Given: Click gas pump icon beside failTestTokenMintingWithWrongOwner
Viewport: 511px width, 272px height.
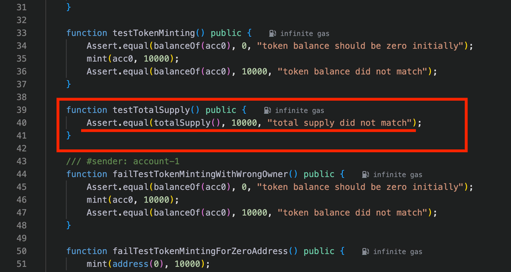Looking at the screenshot, I should [x=365, y=175].
